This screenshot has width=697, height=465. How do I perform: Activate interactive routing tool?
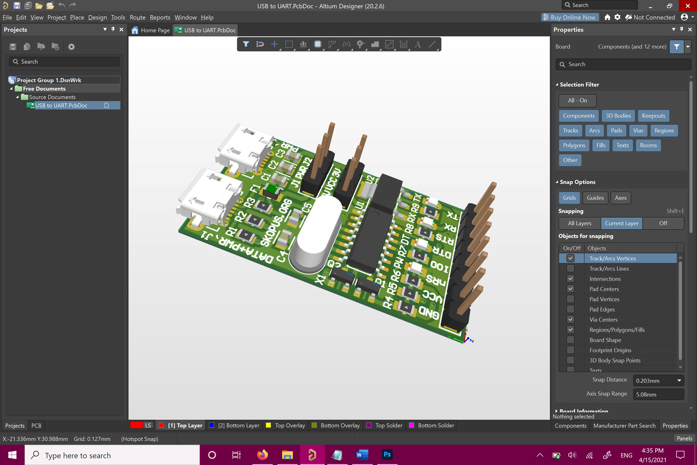tap(332, 44)
